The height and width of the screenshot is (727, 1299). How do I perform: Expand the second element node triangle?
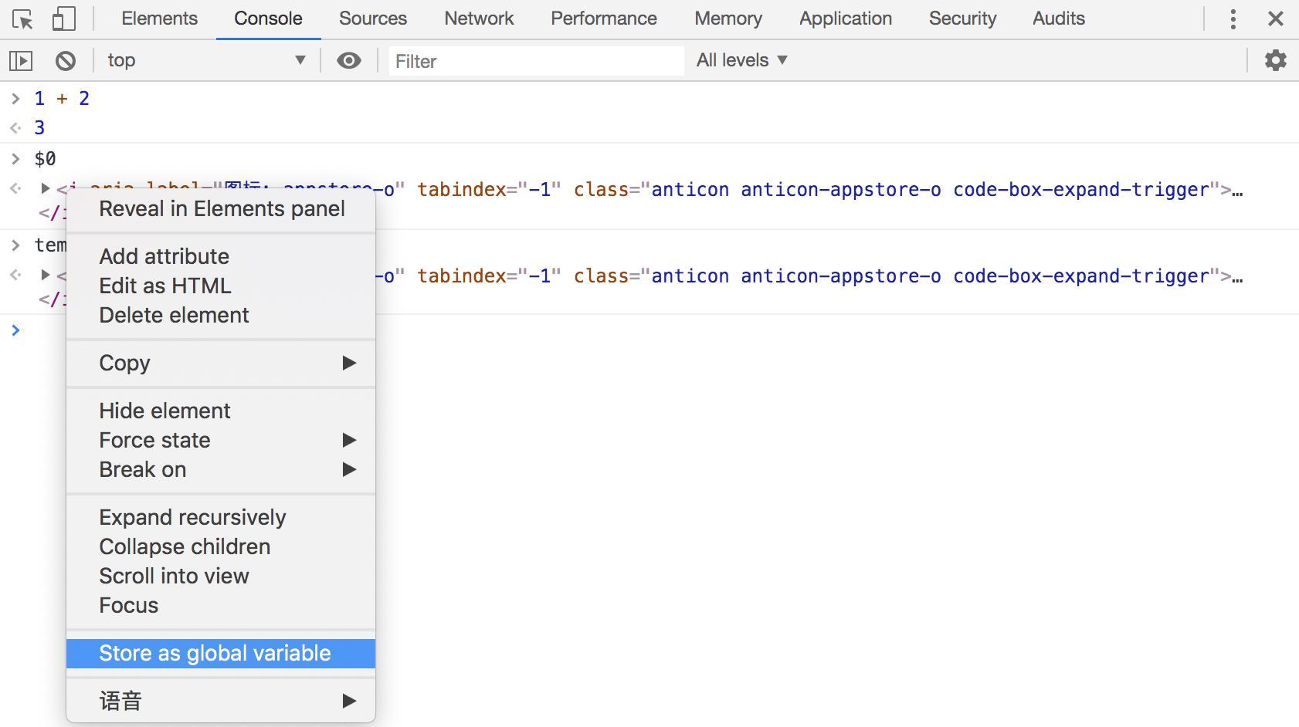[x=46, y=275]
